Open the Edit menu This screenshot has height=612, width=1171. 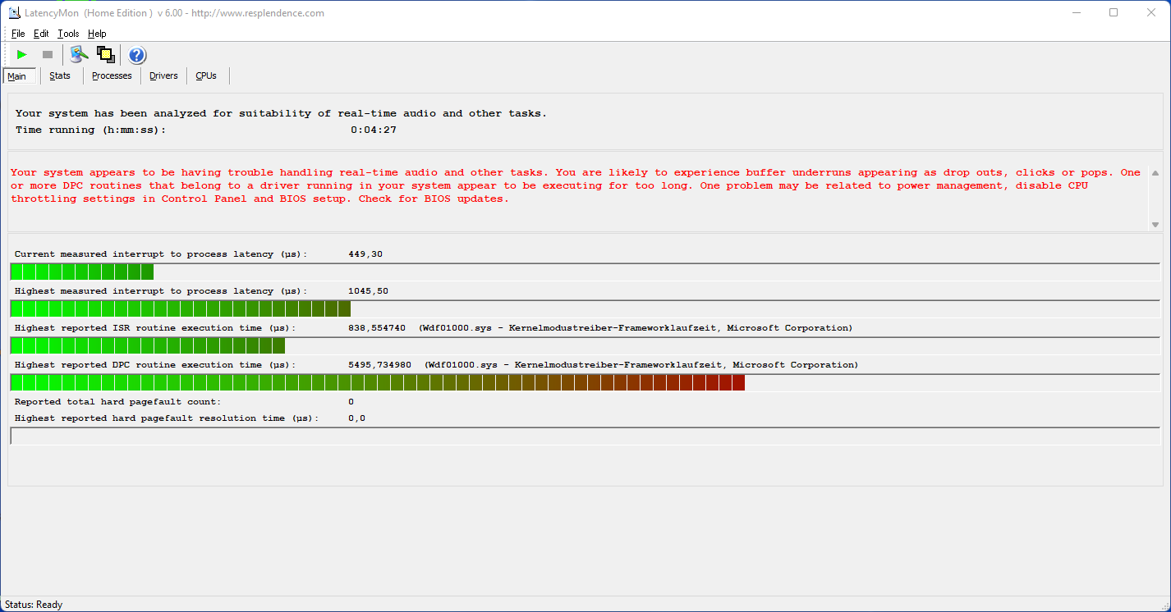[x=41, y=34]
